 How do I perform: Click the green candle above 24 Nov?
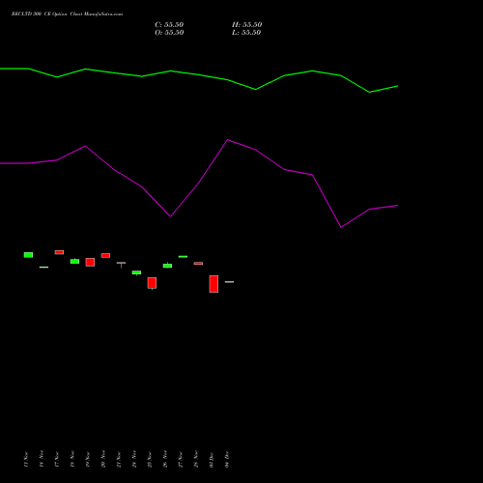(136, 272)
